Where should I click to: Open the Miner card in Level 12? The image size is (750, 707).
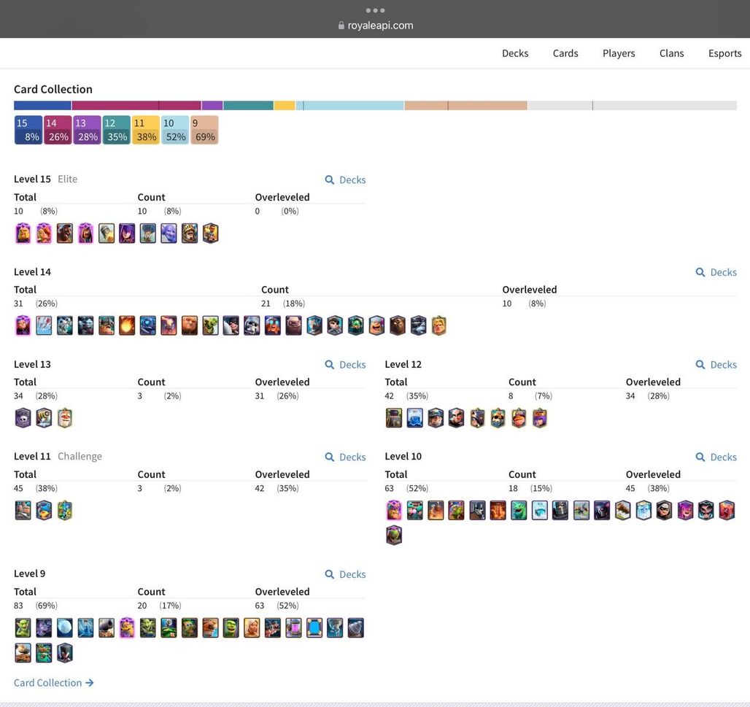pyautogui.click(x=436, y=418)
